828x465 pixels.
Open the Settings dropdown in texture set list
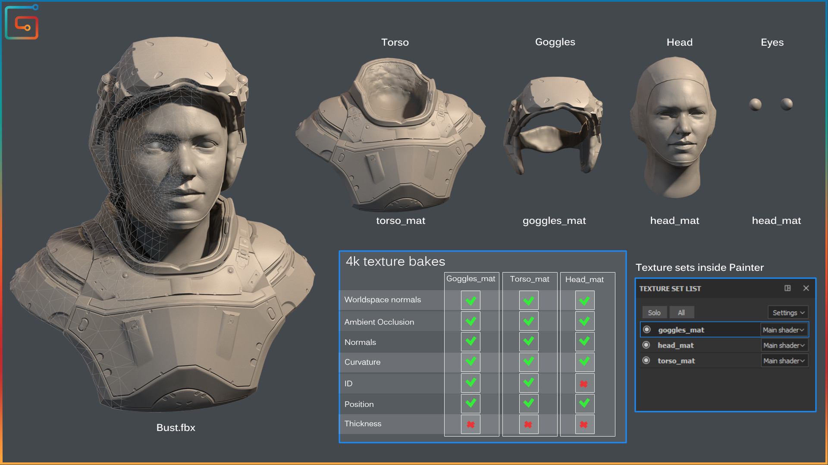(788, 313)
